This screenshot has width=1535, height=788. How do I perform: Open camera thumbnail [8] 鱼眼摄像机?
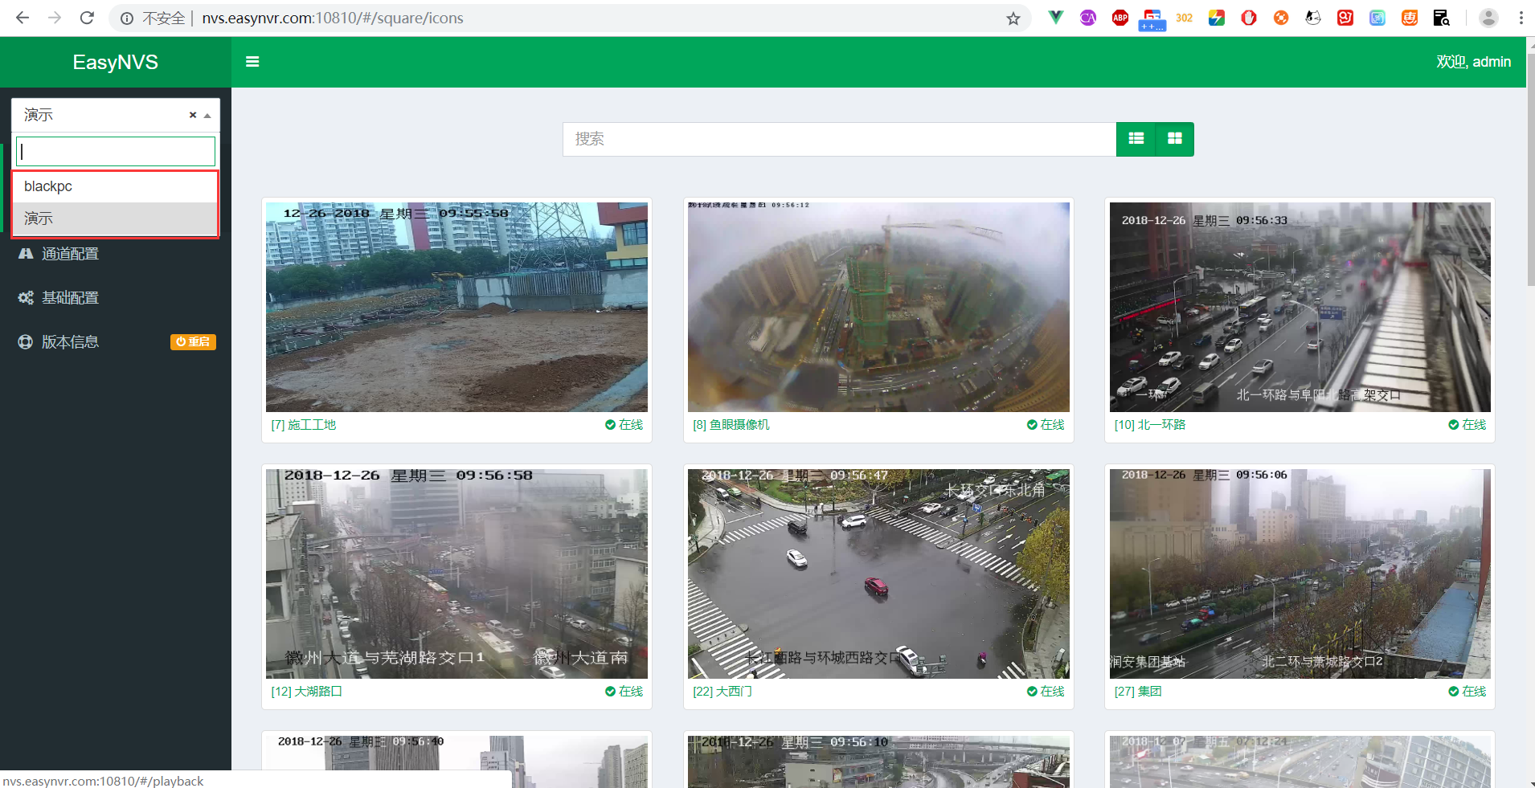click(878, 307)
